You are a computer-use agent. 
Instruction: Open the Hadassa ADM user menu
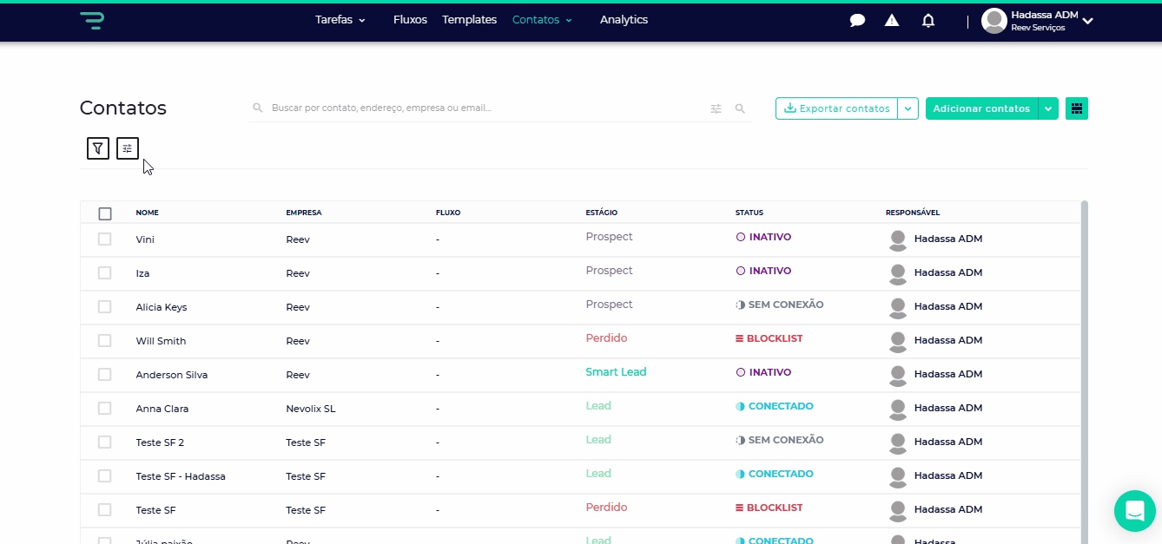1037,21
